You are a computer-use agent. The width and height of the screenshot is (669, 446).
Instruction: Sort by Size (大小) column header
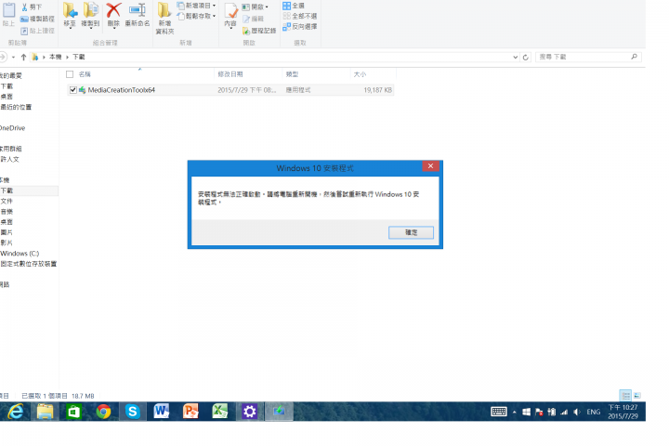[x=360, y=74]
